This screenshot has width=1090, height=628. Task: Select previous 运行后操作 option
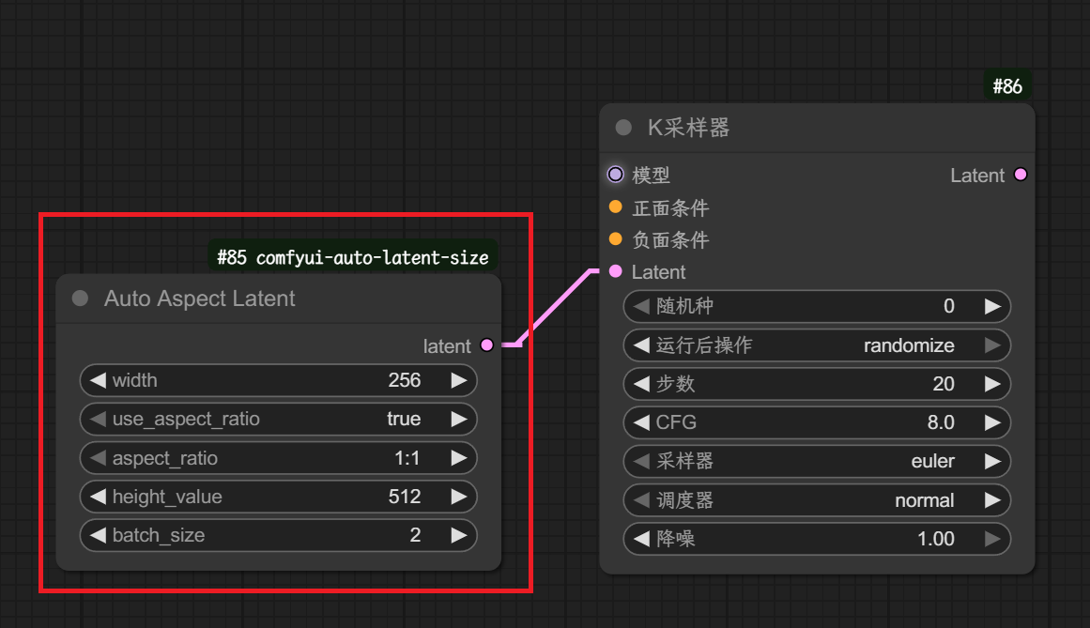pos(641,345)
